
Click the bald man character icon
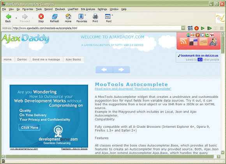214,42
